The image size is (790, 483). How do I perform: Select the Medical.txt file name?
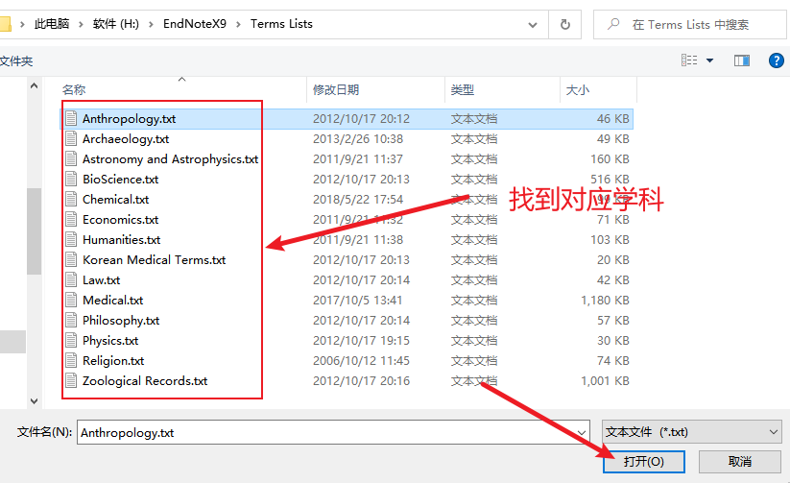coord(113,300)
